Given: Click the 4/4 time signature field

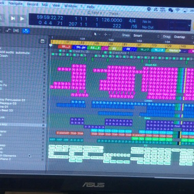Looking at the screenshot, I should coord(132,21).
